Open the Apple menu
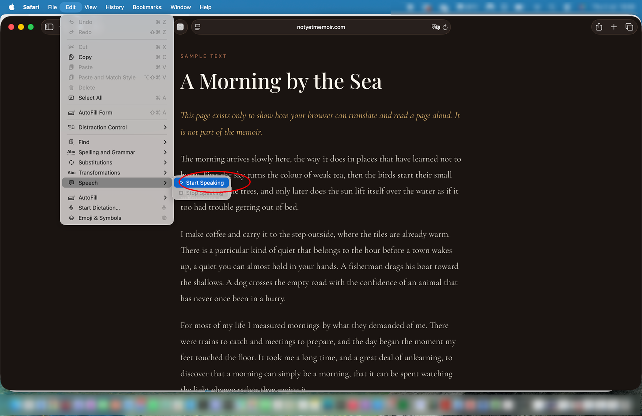 tap(12, 7)
